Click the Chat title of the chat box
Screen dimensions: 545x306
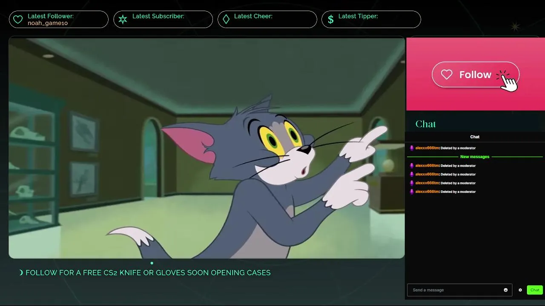(x=475, y=137)
